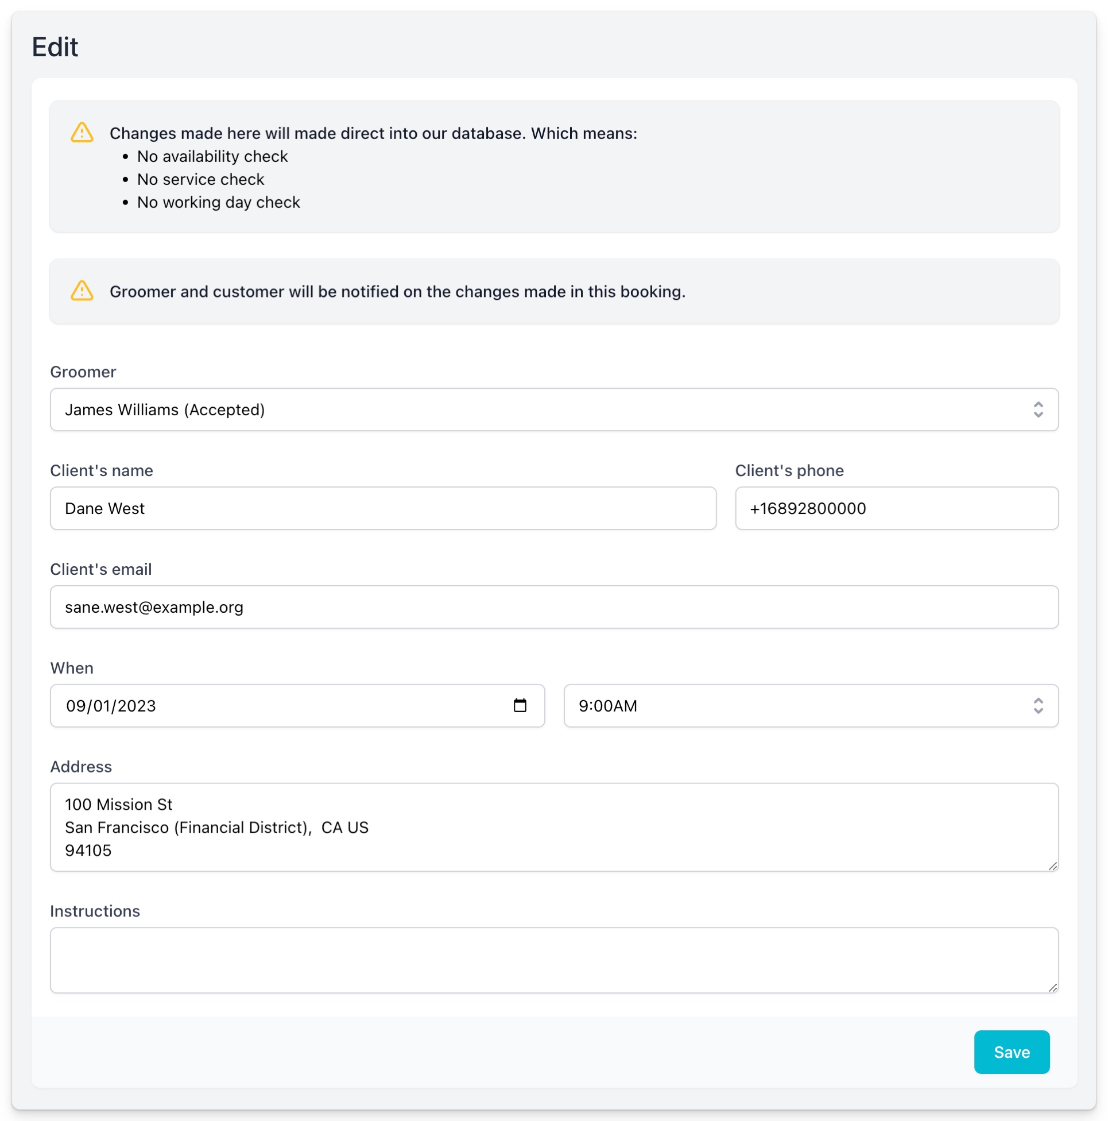The image size is (1108, 1121).
Task: Click the Edit page heading
Action: [x=55, y=47]
